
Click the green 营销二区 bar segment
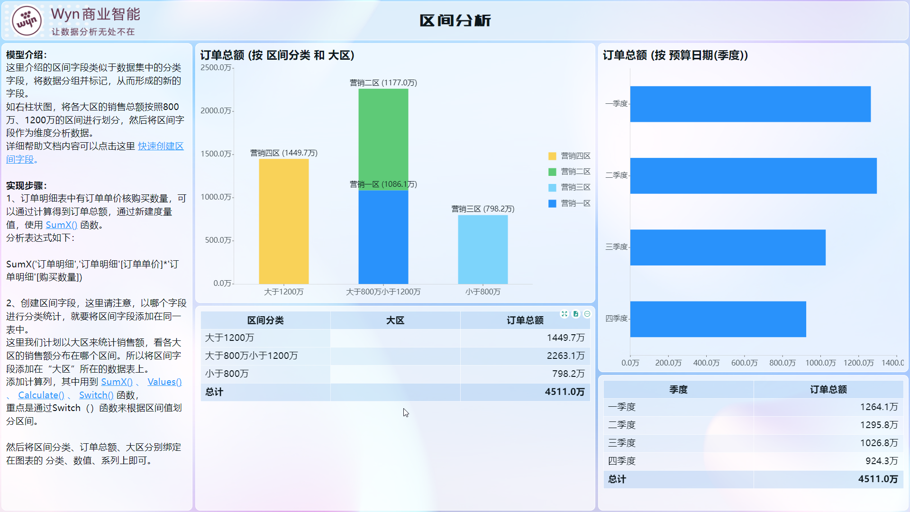383,137
